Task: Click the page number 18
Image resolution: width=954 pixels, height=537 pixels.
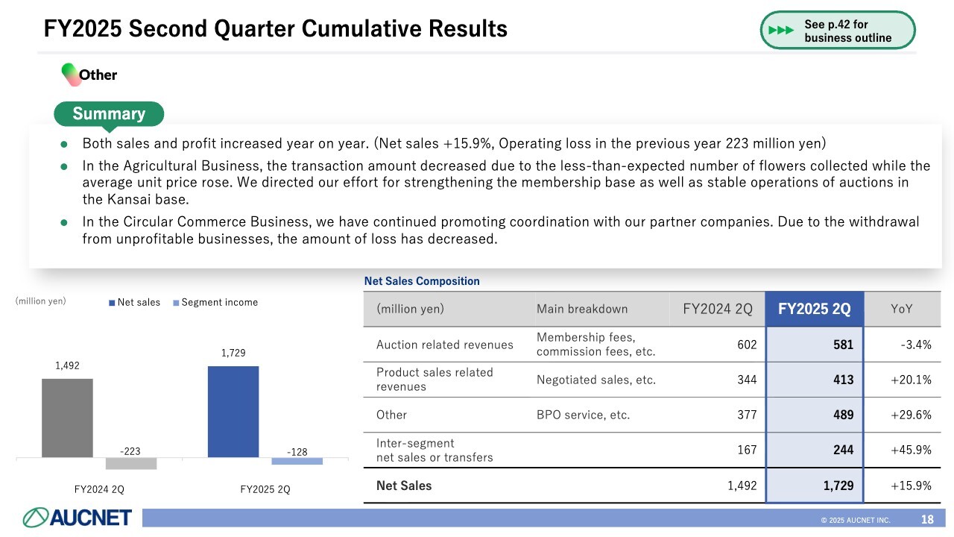Action: click(927, 519)
